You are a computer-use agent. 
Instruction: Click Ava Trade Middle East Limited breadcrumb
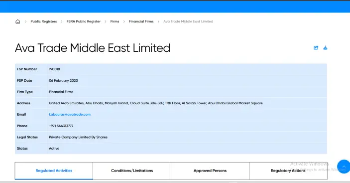[188, 21]
